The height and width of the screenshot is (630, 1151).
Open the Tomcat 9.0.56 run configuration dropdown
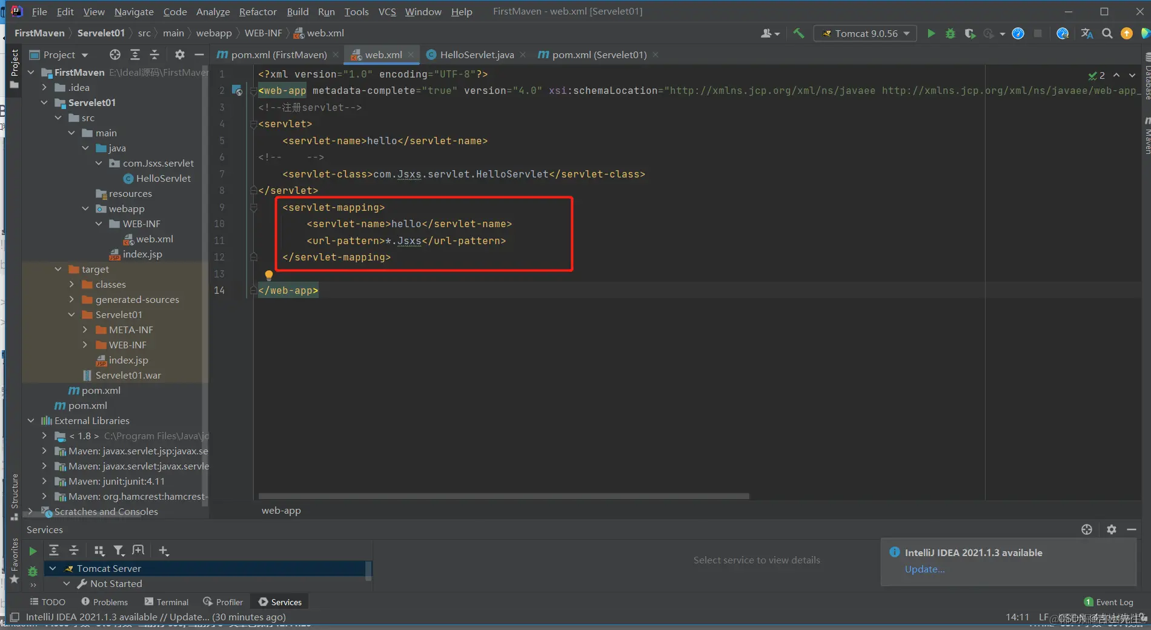coord(865,33)
